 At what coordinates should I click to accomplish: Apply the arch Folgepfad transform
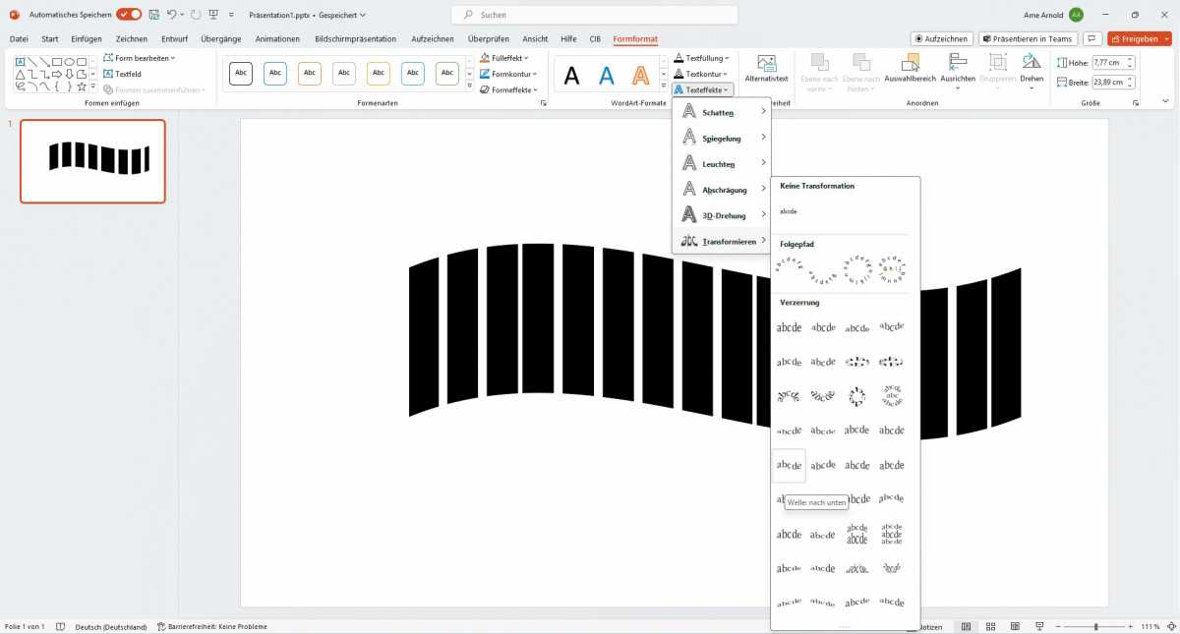(789, 267)
